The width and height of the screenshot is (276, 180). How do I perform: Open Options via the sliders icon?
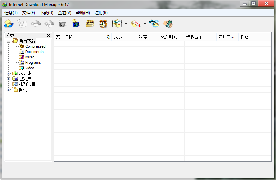click(x=90, y=24)
